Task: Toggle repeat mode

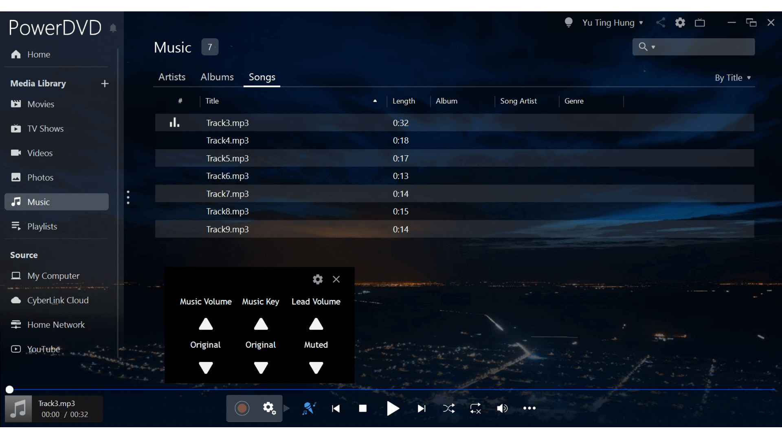Action: point(475,409)
